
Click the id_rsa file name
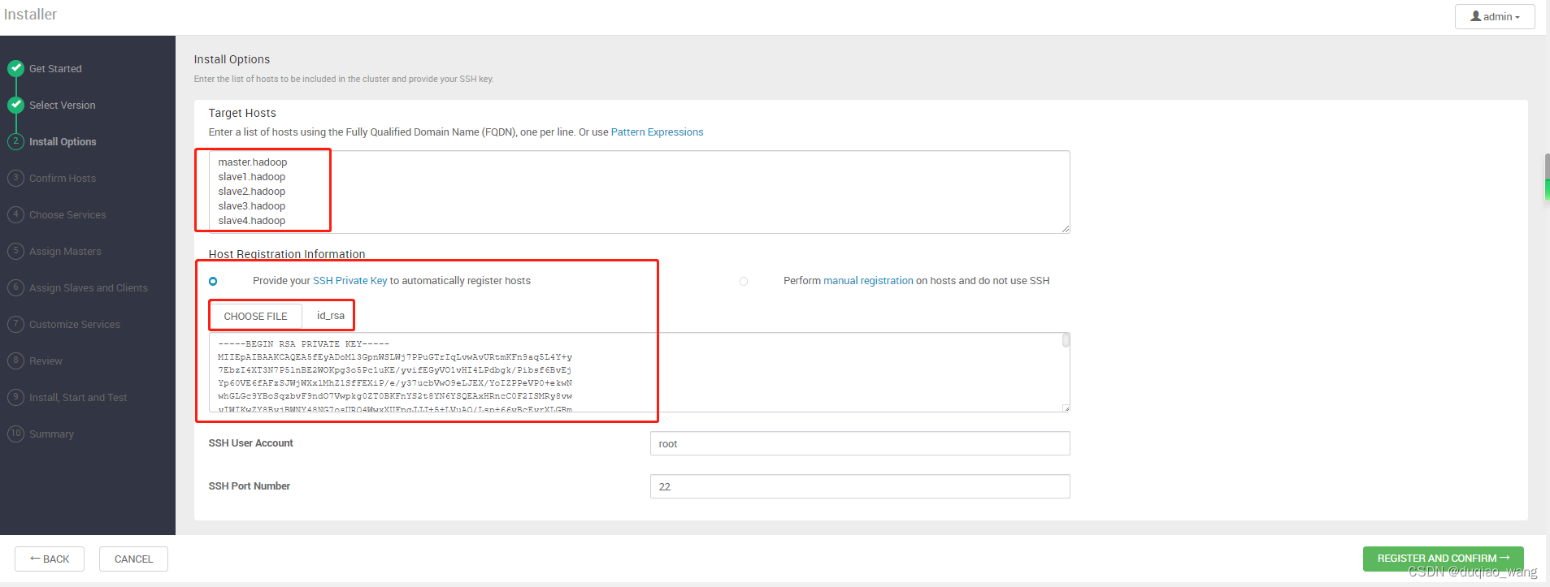point(331,316)
